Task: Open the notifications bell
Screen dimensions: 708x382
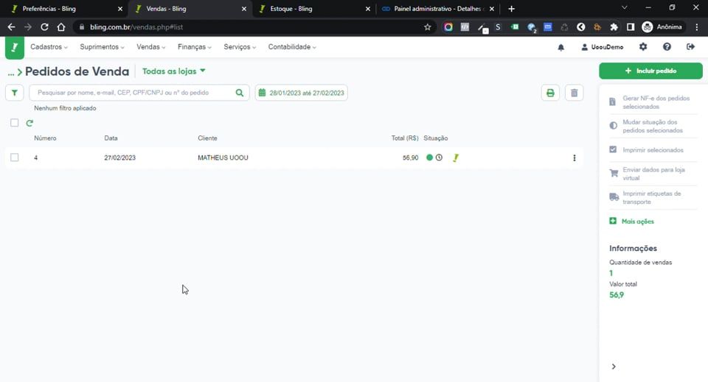Action: point(560,47)
